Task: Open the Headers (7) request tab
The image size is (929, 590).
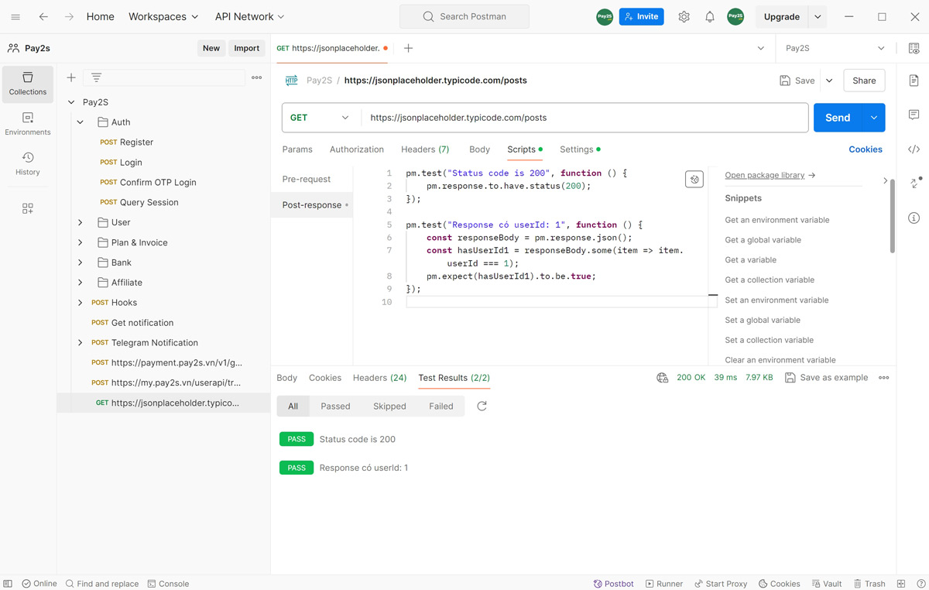Action: pyautogui.click(x=425, y=149)
